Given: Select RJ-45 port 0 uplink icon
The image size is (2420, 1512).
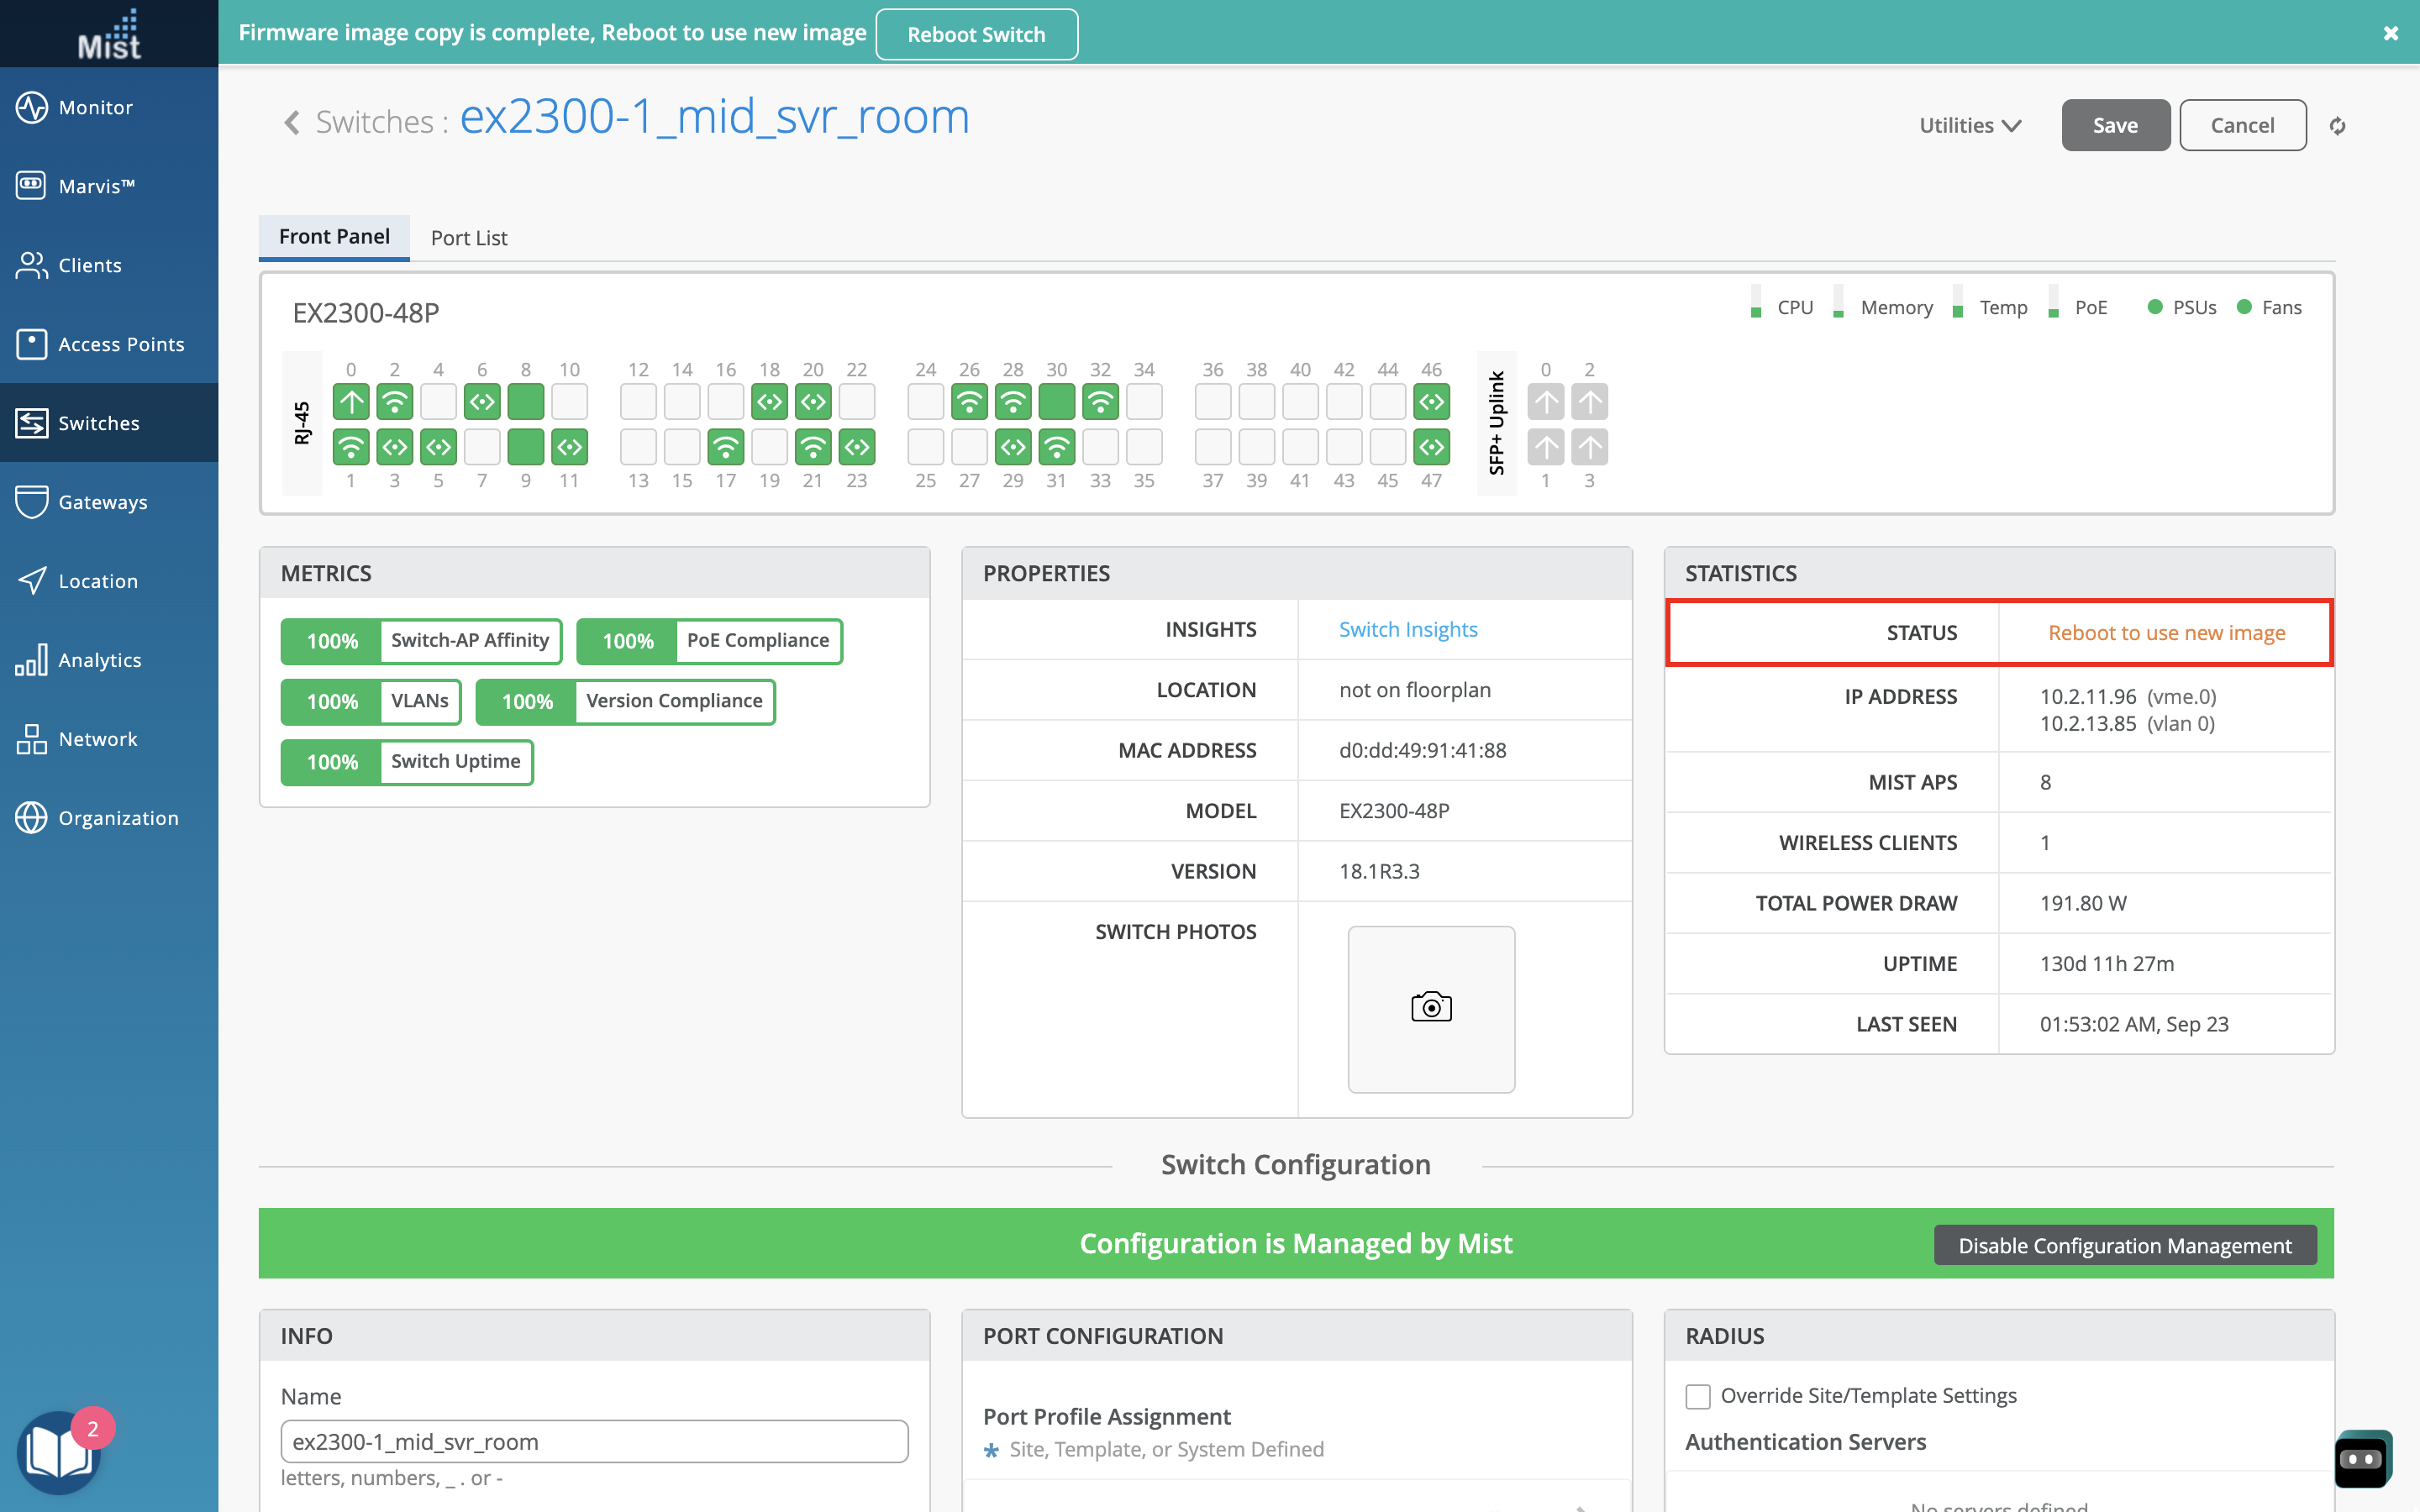Looking at the screenshot, I should [x=351, y=402].
